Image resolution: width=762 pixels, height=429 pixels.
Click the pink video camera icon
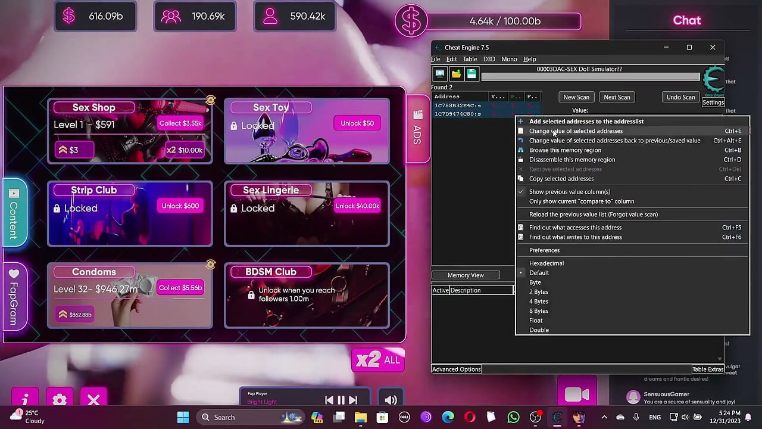577,394
